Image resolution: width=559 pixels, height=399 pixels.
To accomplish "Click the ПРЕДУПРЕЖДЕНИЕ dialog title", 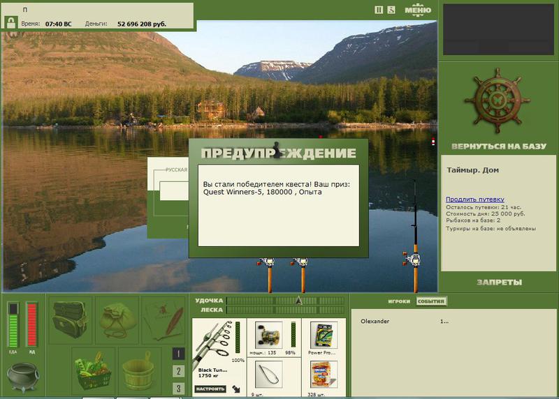I will click(278, 153).
